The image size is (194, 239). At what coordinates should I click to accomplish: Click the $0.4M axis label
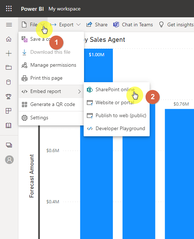53,202
